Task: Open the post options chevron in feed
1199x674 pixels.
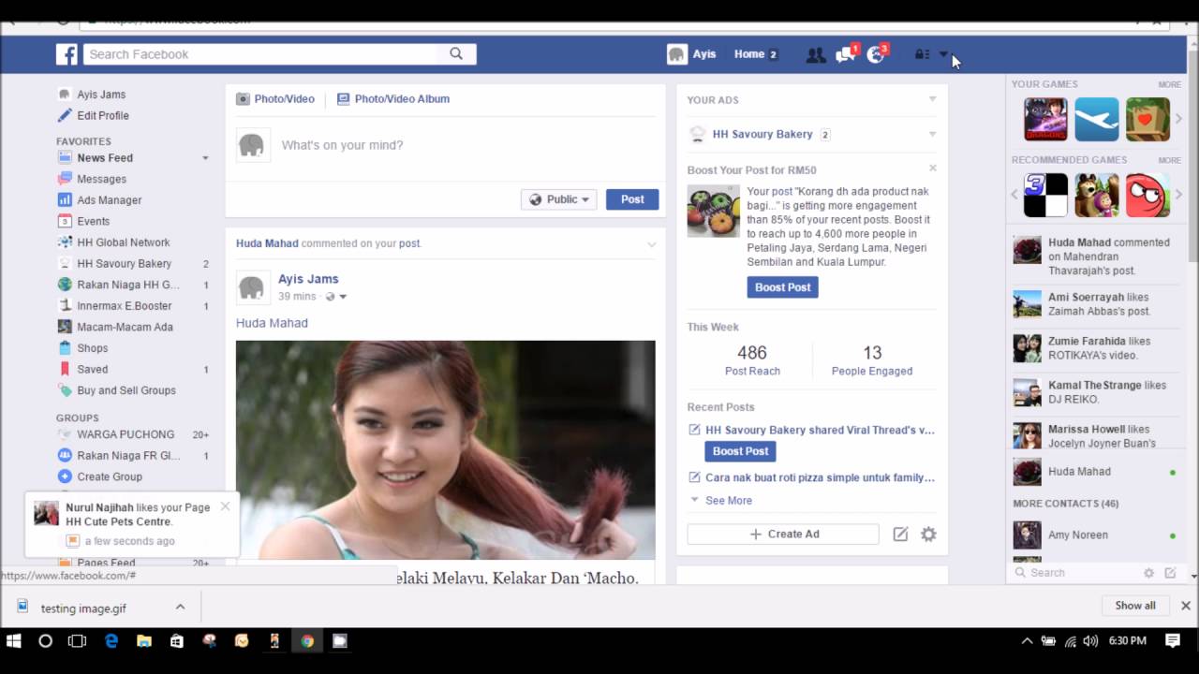Action: 652,244
